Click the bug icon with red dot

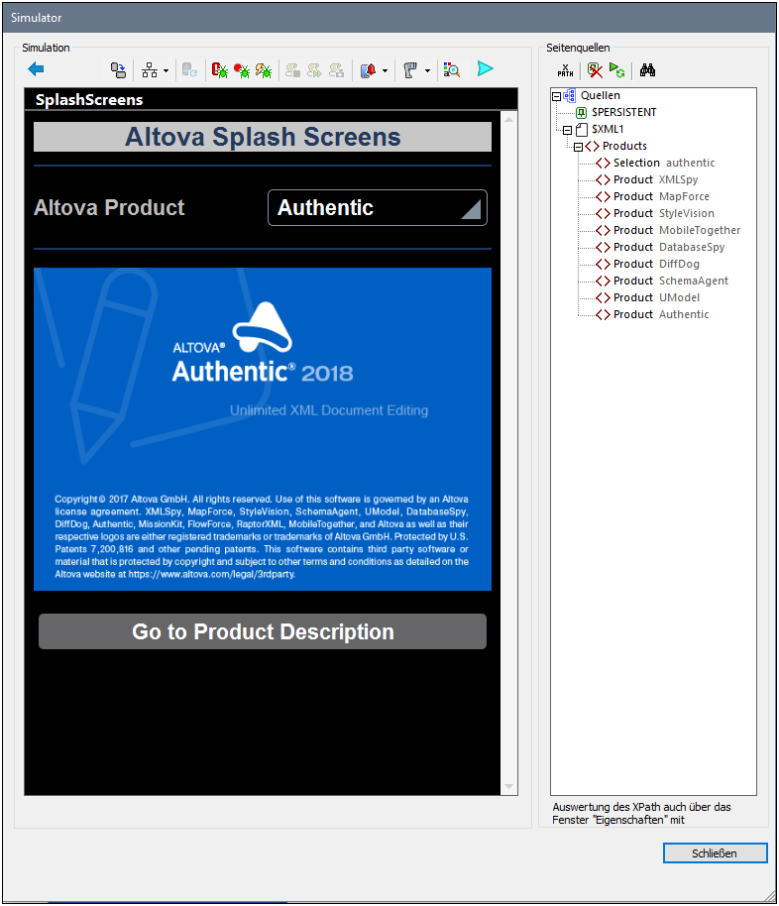tap(241, 70)
